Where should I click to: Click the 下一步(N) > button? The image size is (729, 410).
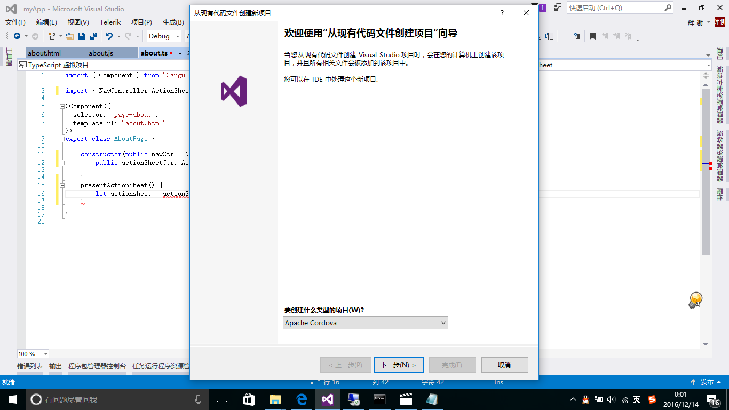[399, 365]
